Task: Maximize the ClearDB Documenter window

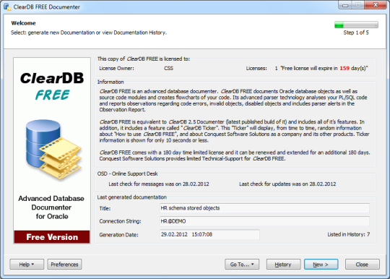Action: (x=358, y=5)
